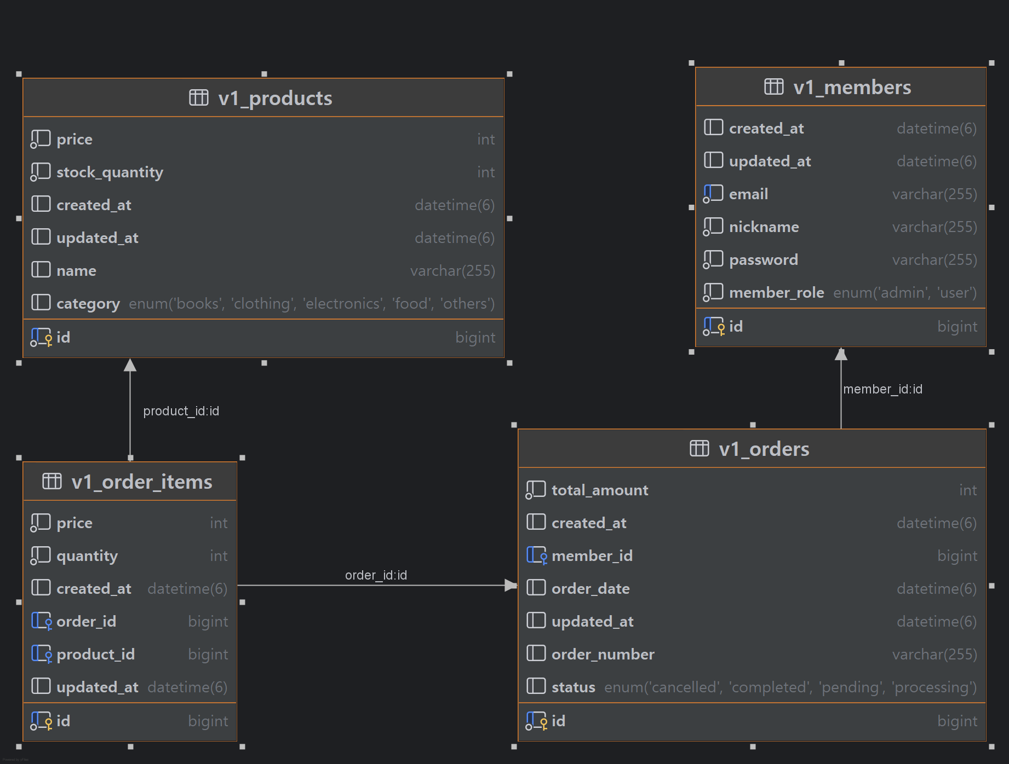1009x764 pixels.
Task: Click the primary key icon of v1_order_items id
Action: coord(41,721)
